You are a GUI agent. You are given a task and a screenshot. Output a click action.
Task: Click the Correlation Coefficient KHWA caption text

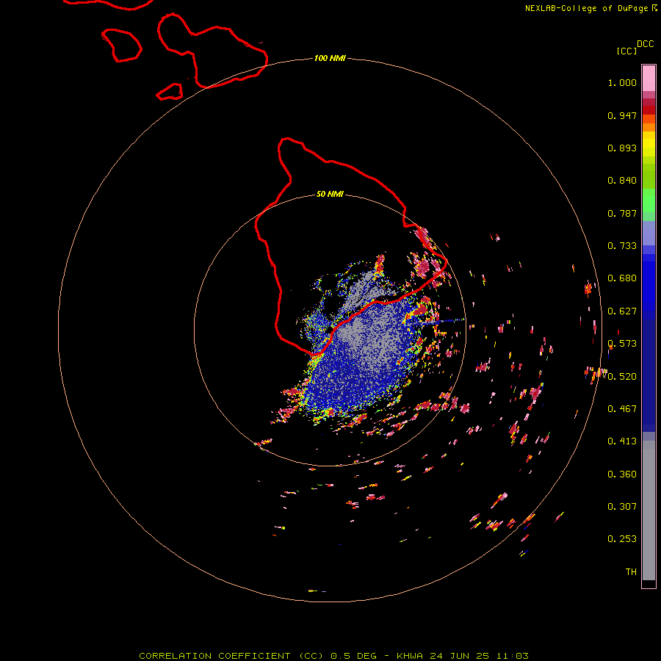click(x=333, y=656)
